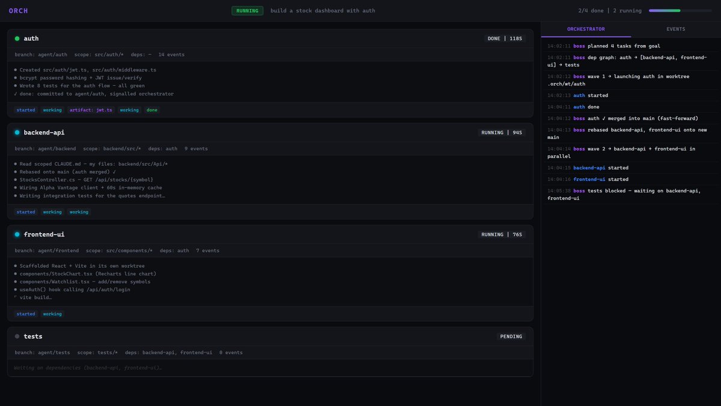Click the cyan status dot beside backend-api

17,132
